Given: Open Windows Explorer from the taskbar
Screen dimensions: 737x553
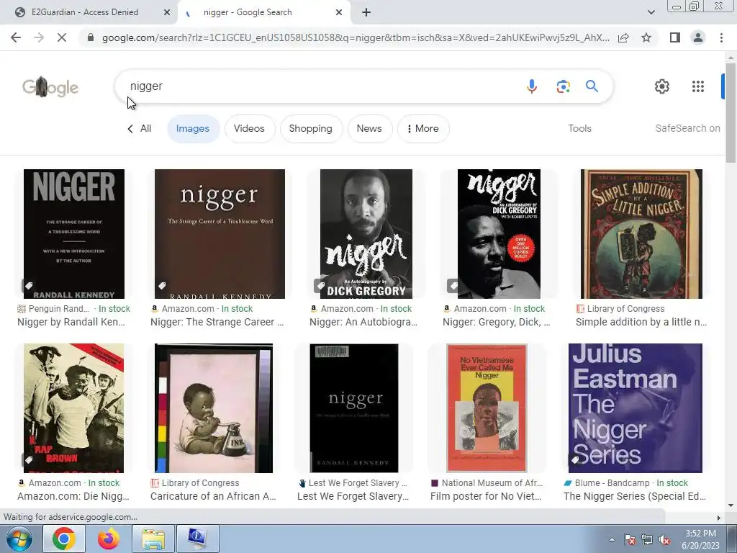Looking at the screenshot, I should (153, 539).
